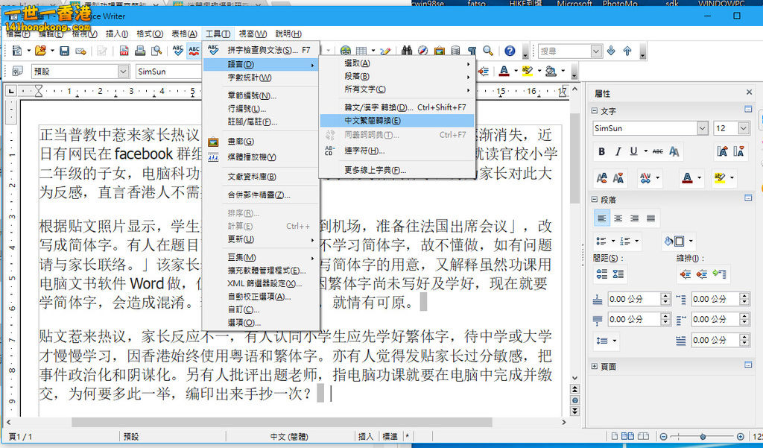763x448 pixels.
Task: Toggle Bold in sidebar
Action: [x=602, y=151]
